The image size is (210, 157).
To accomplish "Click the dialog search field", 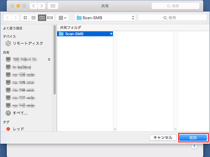I will coord(172,18).
